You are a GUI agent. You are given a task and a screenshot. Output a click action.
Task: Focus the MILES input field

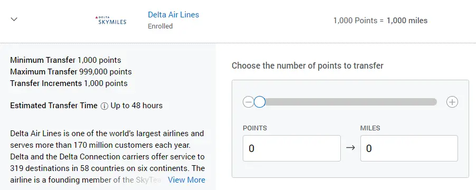(x=409, y=148)
